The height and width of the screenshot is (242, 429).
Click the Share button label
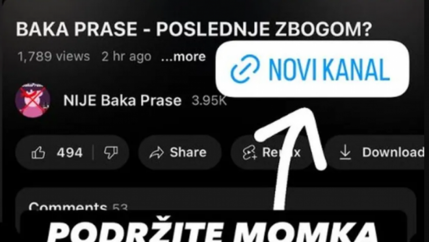click(188, 152)
